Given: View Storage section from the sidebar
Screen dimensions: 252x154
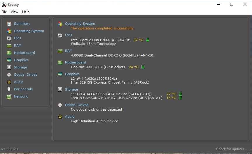Looking at the screenshot, I should pyautogui.click(x=20, y=67).
